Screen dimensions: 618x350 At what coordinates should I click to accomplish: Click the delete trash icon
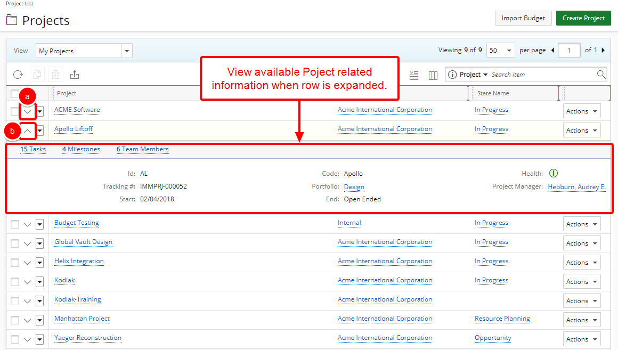coord(55,75)
